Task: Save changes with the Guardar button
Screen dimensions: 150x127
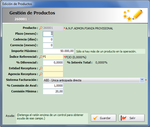Action: tap(104, 118)
